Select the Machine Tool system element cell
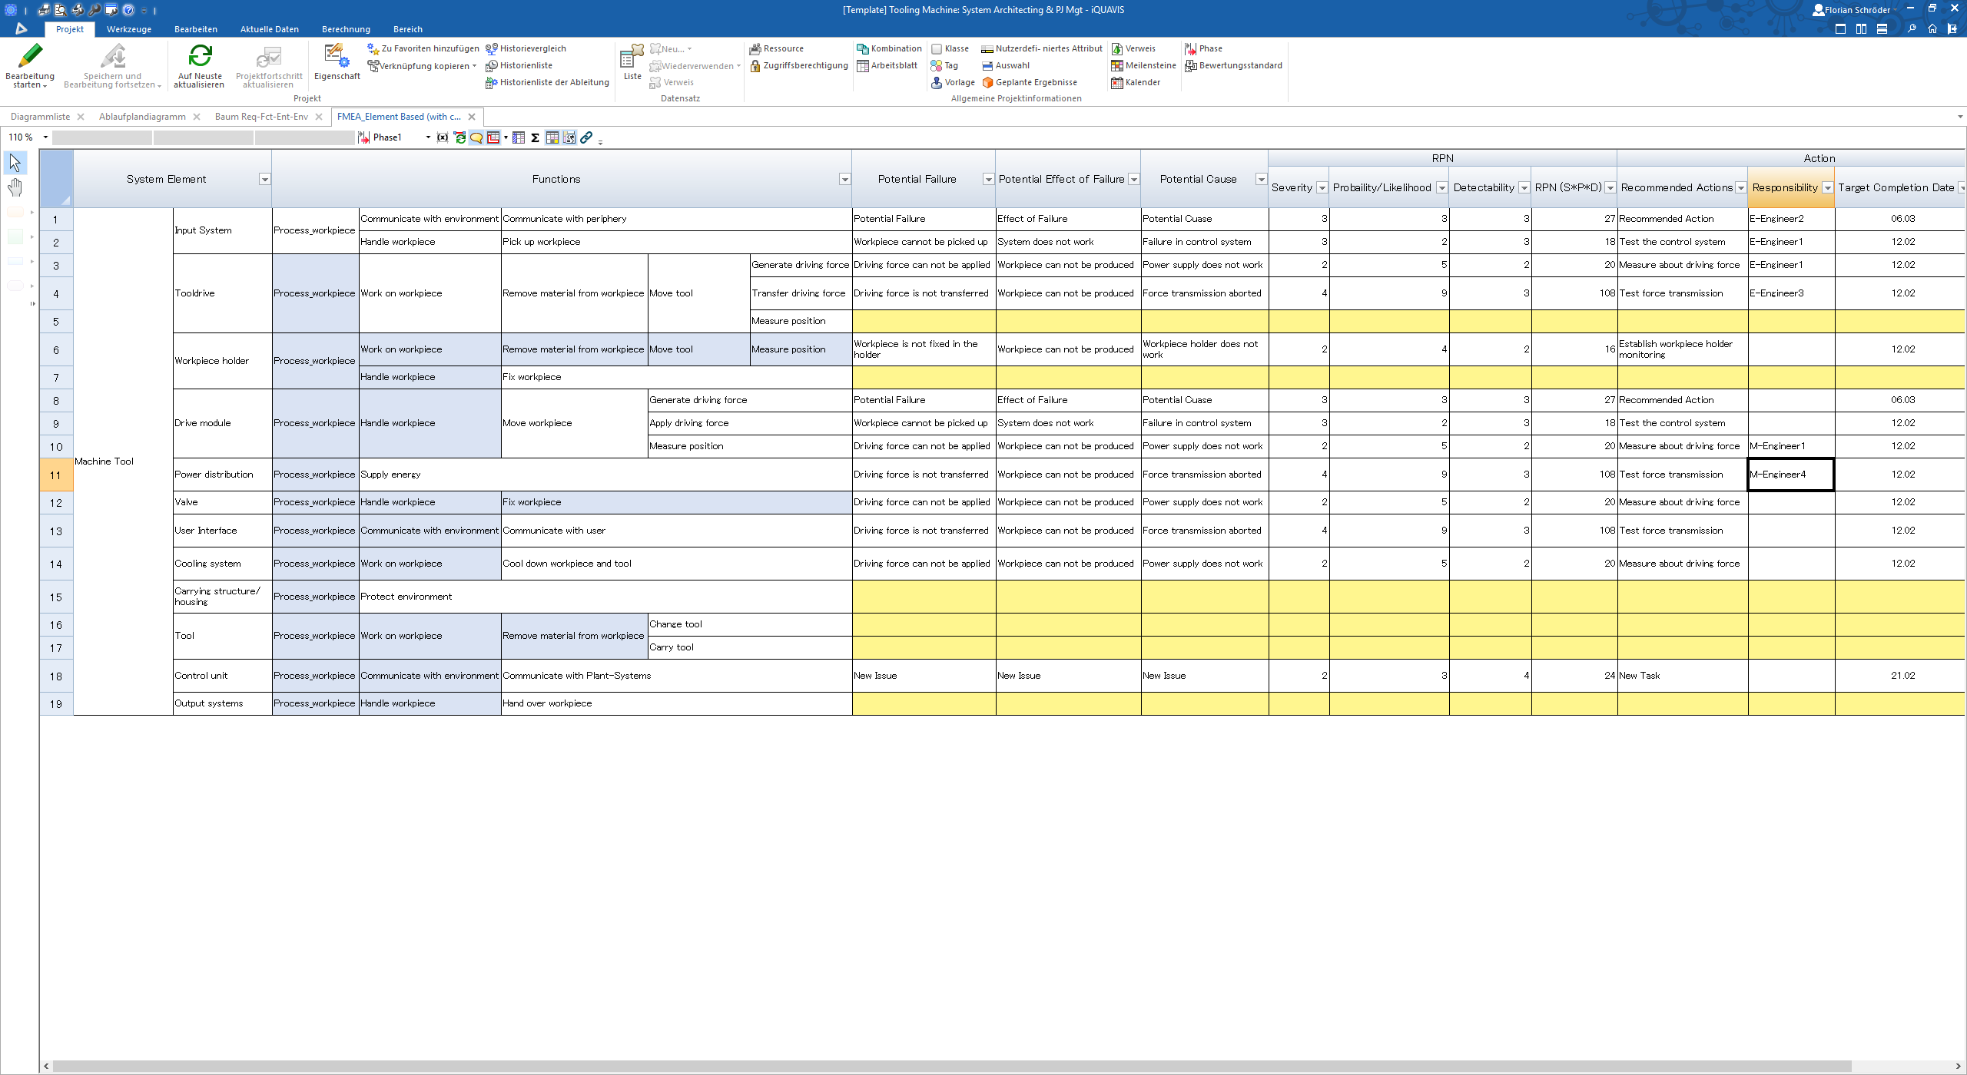This screenshot has width=1967, height=1075. (x=123, y=461)
